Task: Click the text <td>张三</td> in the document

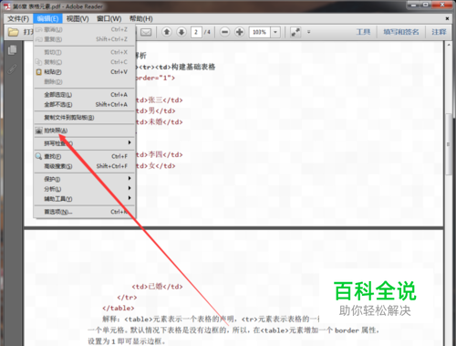Action: (x=159, y=100)
